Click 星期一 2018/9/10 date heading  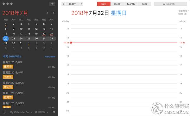point(13,93)
